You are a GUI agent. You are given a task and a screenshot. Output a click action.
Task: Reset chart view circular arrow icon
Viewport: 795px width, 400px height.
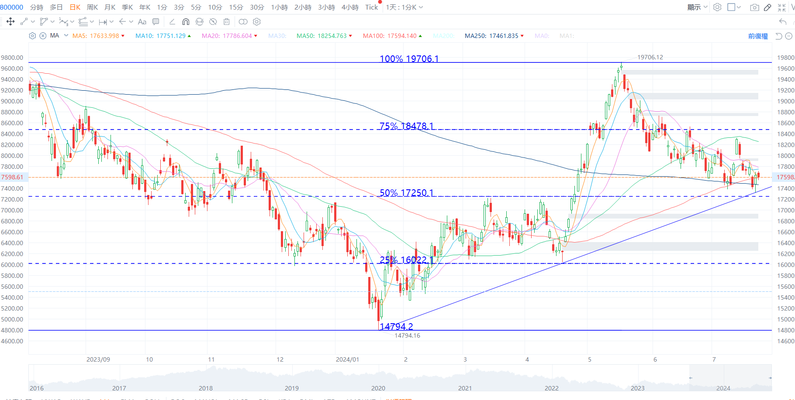(x=778, y=36)
